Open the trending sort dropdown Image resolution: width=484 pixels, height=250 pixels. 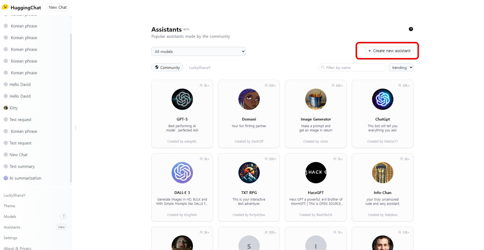[x=401, y=68]
